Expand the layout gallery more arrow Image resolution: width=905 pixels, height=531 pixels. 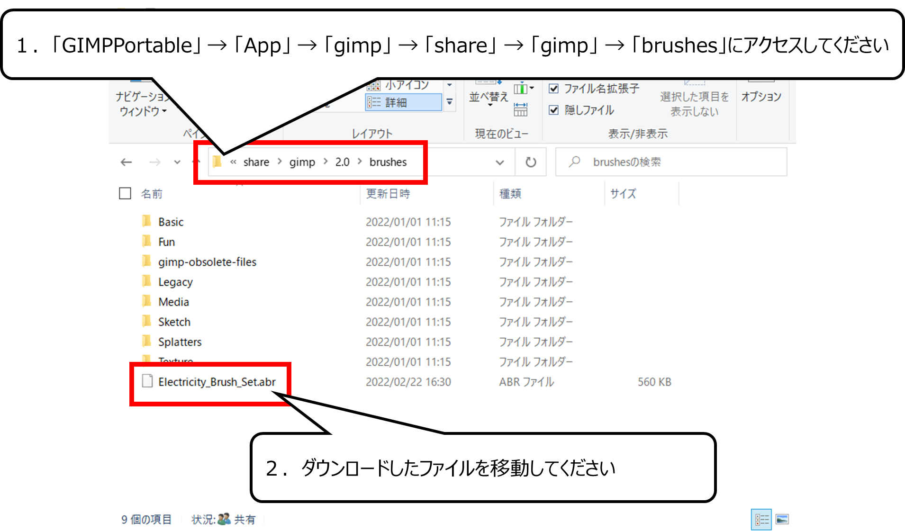coord(449,102)
